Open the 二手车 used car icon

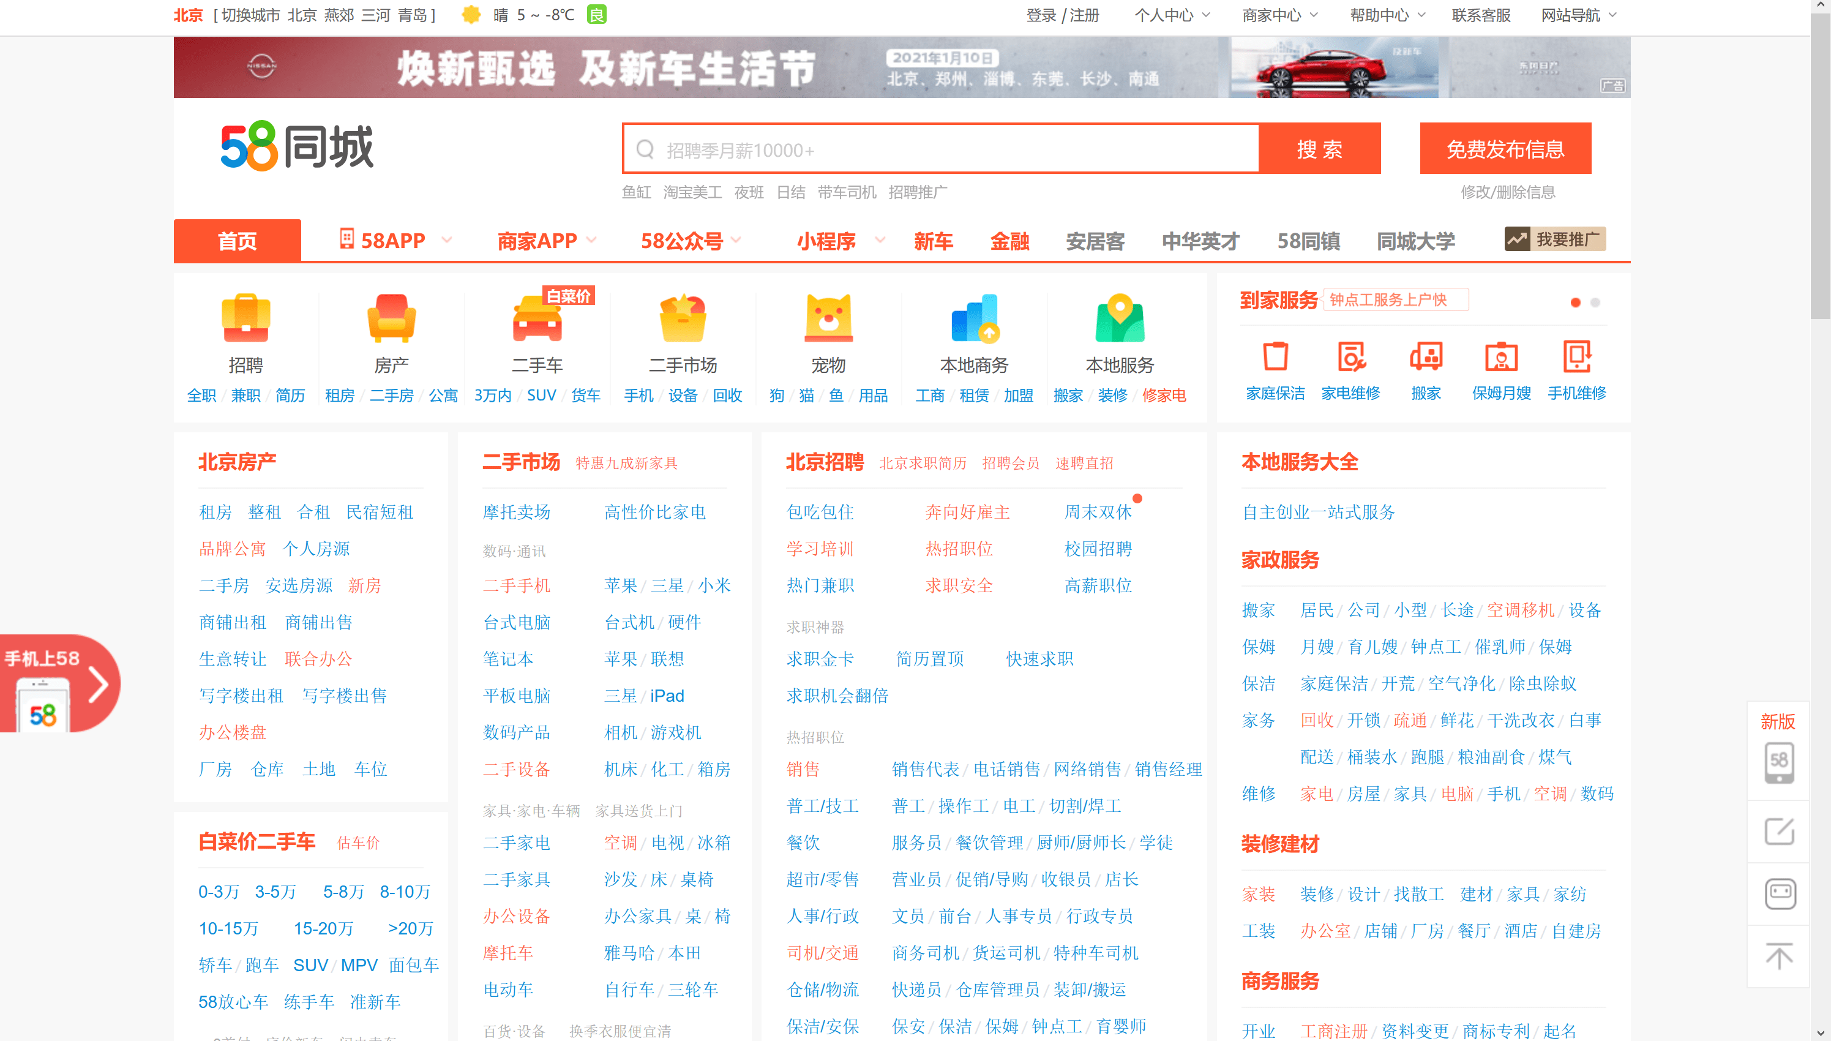[x=537, y=318]
